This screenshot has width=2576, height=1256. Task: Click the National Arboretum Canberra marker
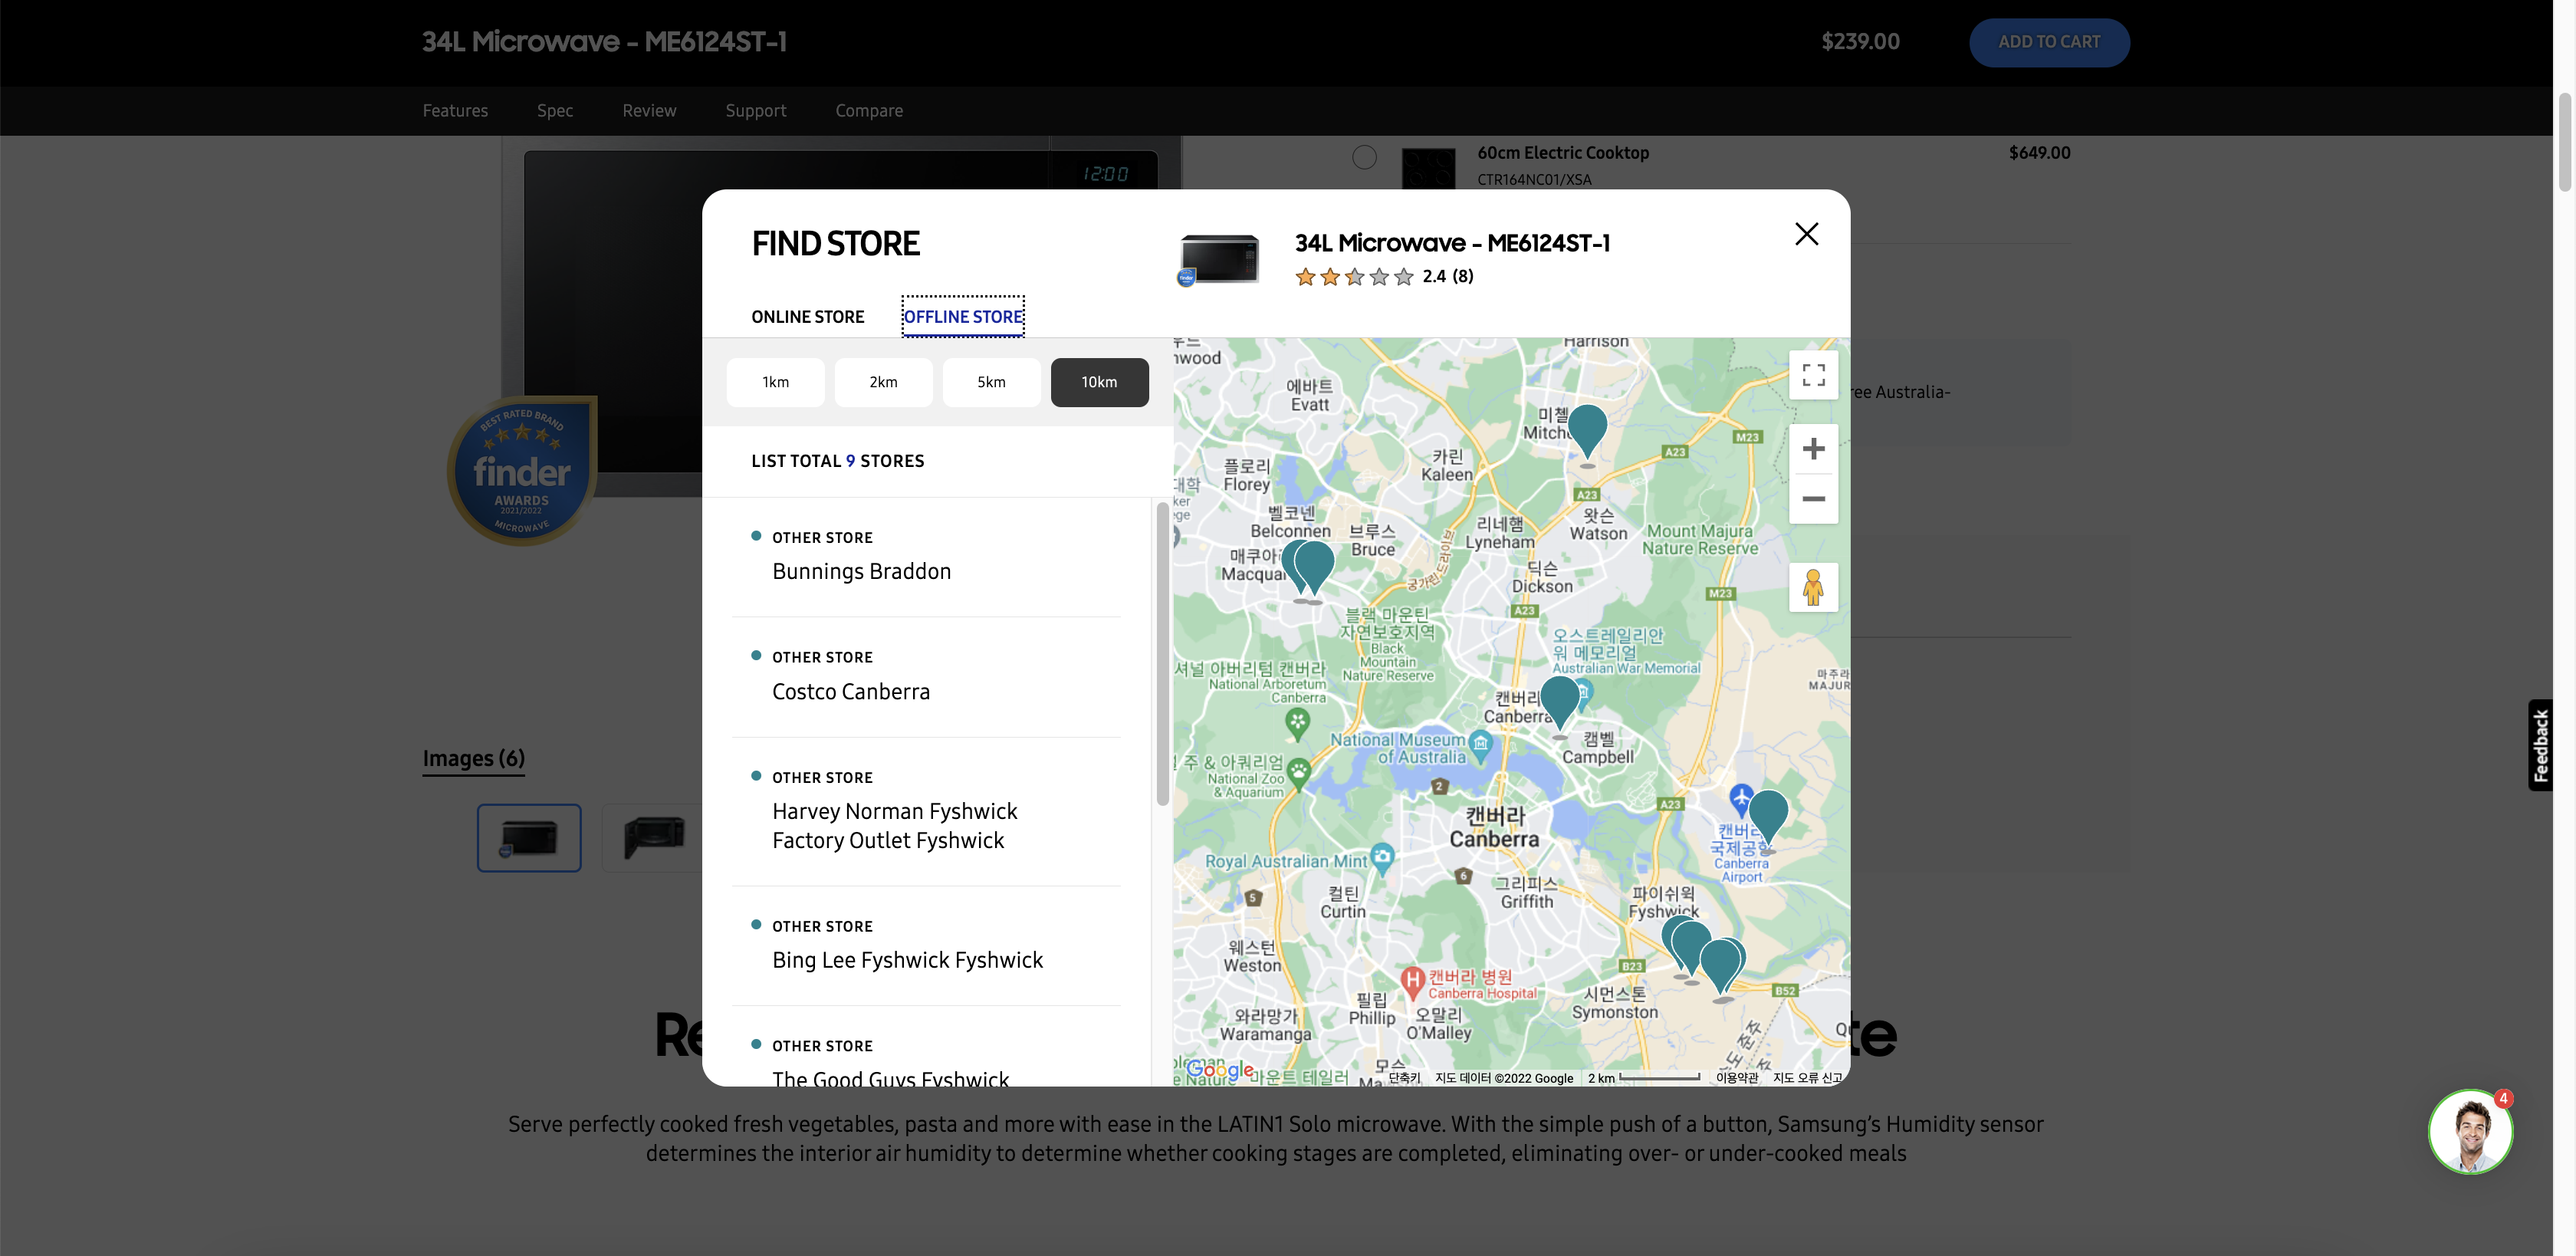pos(1297,722)
